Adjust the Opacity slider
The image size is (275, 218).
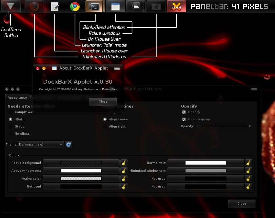221,126
